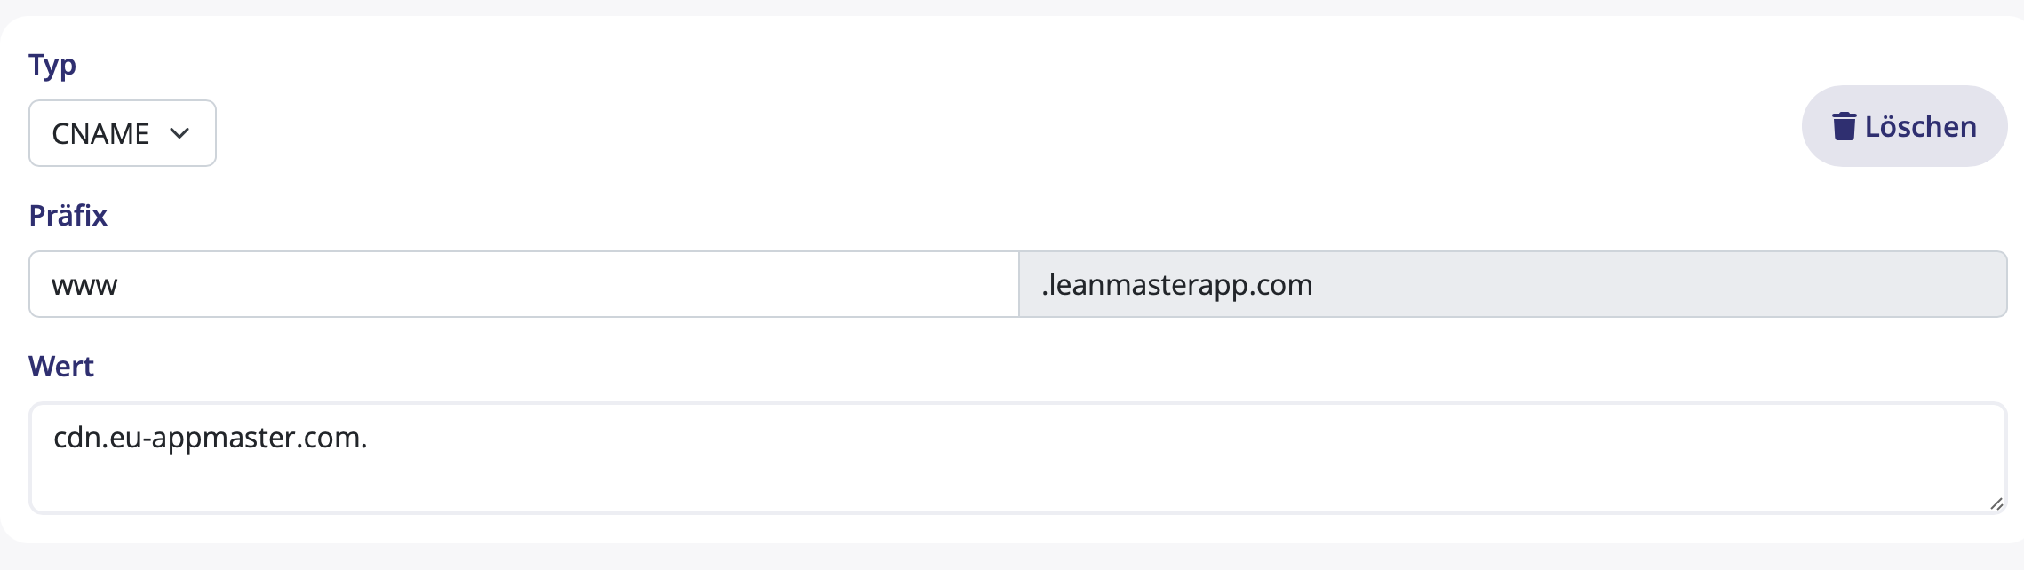Screen dimensions: 2024x570
Task: Click the cdn.eu-appmaster.com. value text
Action: (x=211, y=437)
